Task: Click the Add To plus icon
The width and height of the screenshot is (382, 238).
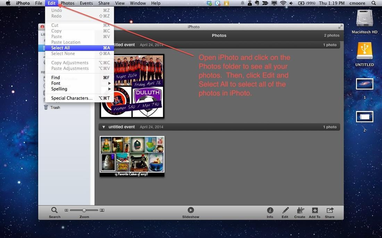Action: point(315,211)
